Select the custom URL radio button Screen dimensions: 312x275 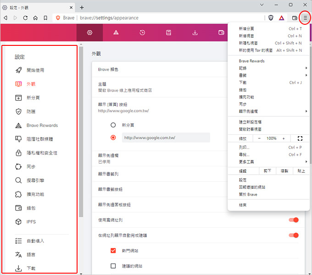click(x=113, y=137)
